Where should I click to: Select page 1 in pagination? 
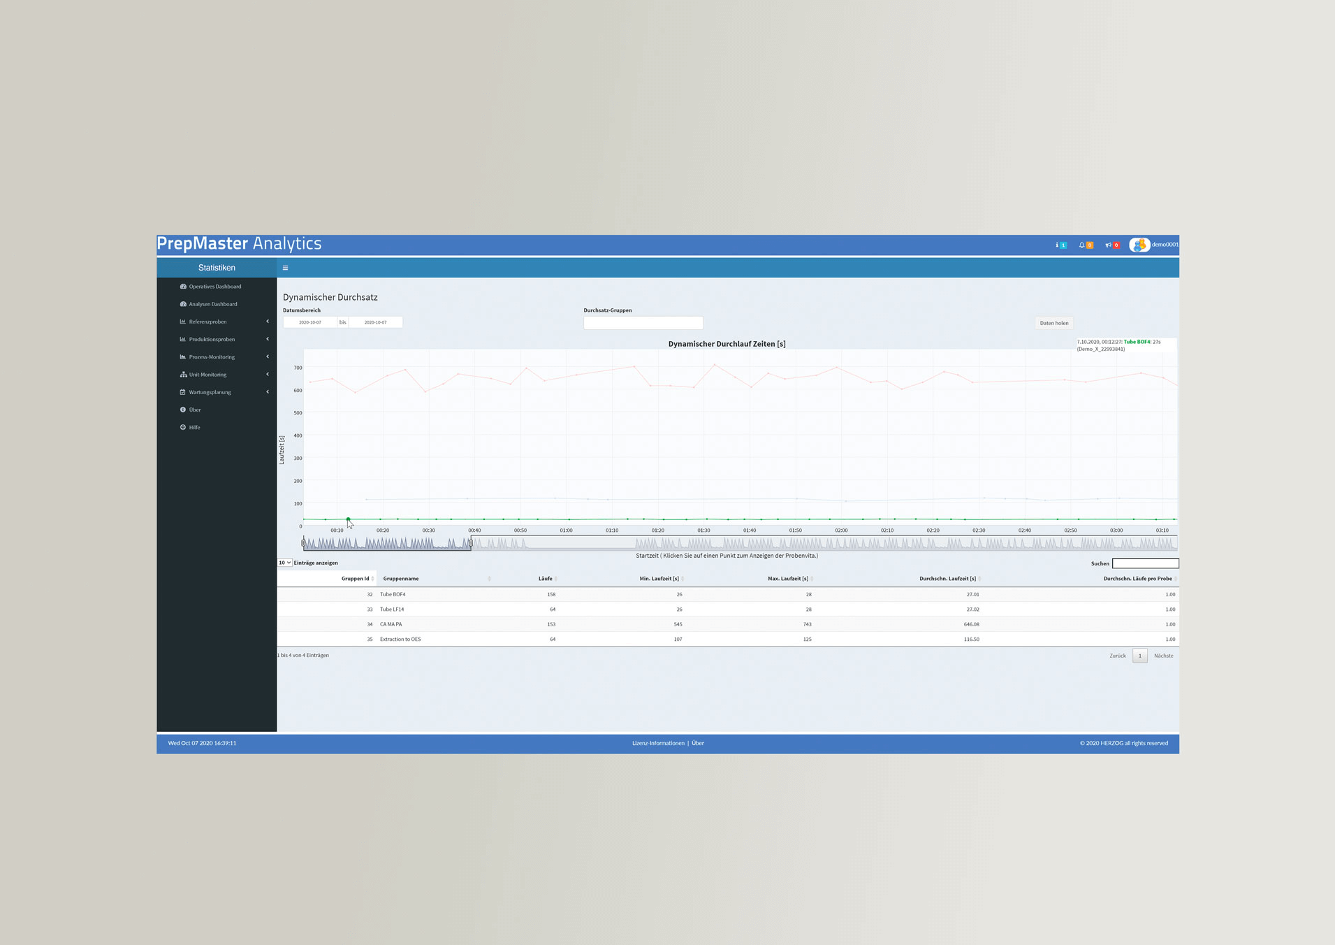coord(1139,656)
